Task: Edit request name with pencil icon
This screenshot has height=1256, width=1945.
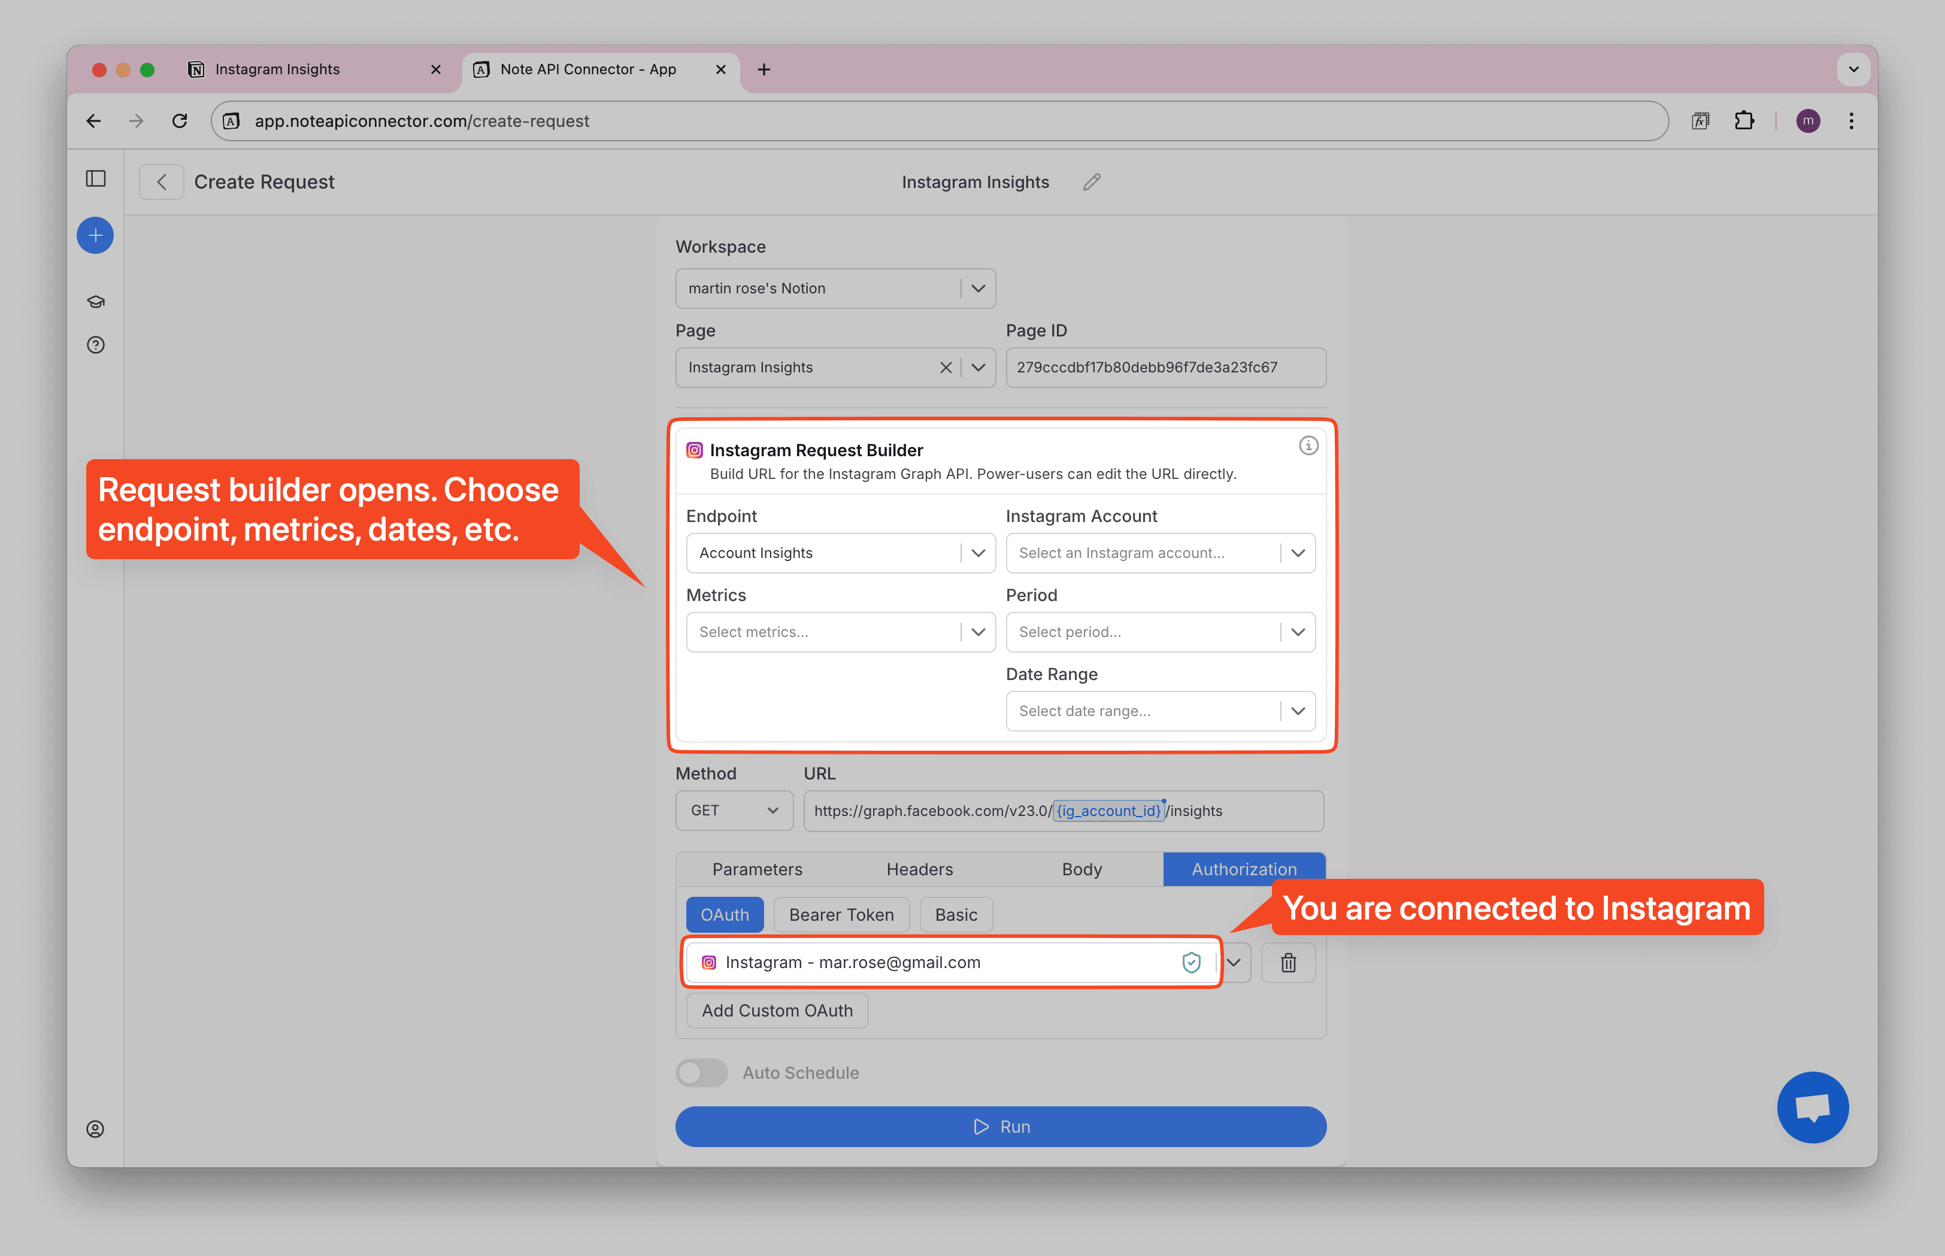Action: [x=1092, y=182]
